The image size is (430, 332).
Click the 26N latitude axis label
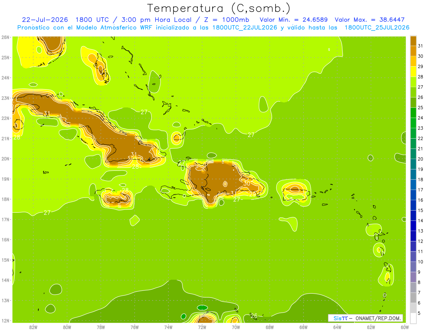pos(5,37)
